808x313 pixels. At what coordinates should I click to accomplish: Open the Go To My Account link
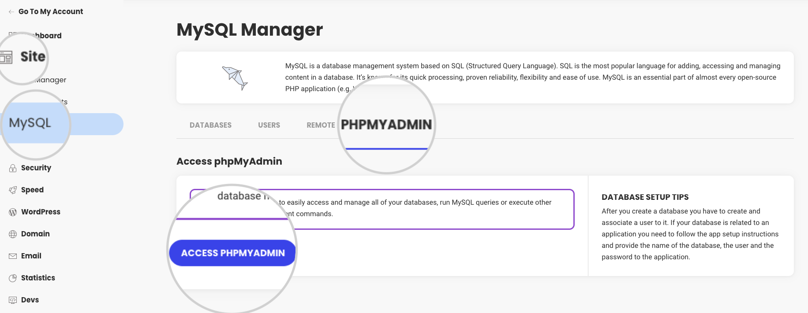point(51,11)
